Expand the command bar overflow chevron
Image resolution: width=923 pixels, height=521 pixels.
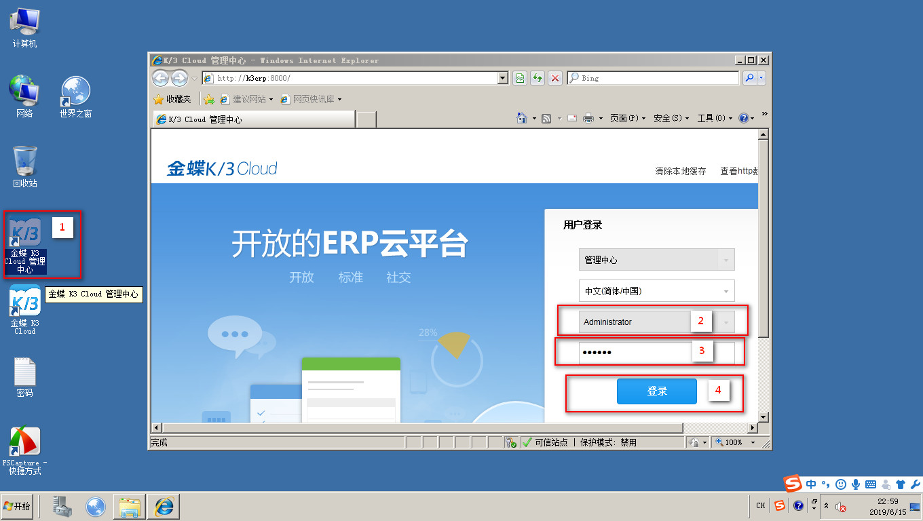tap(765, 114)
